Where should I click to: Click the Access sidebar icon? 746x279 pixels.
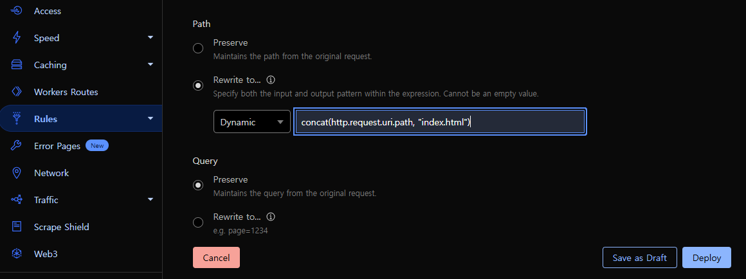pyautogui.click(x=17, y=10)
